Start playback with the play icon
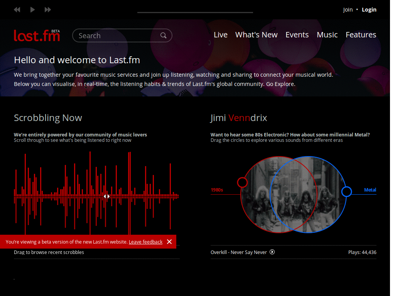 coord(32,10)
